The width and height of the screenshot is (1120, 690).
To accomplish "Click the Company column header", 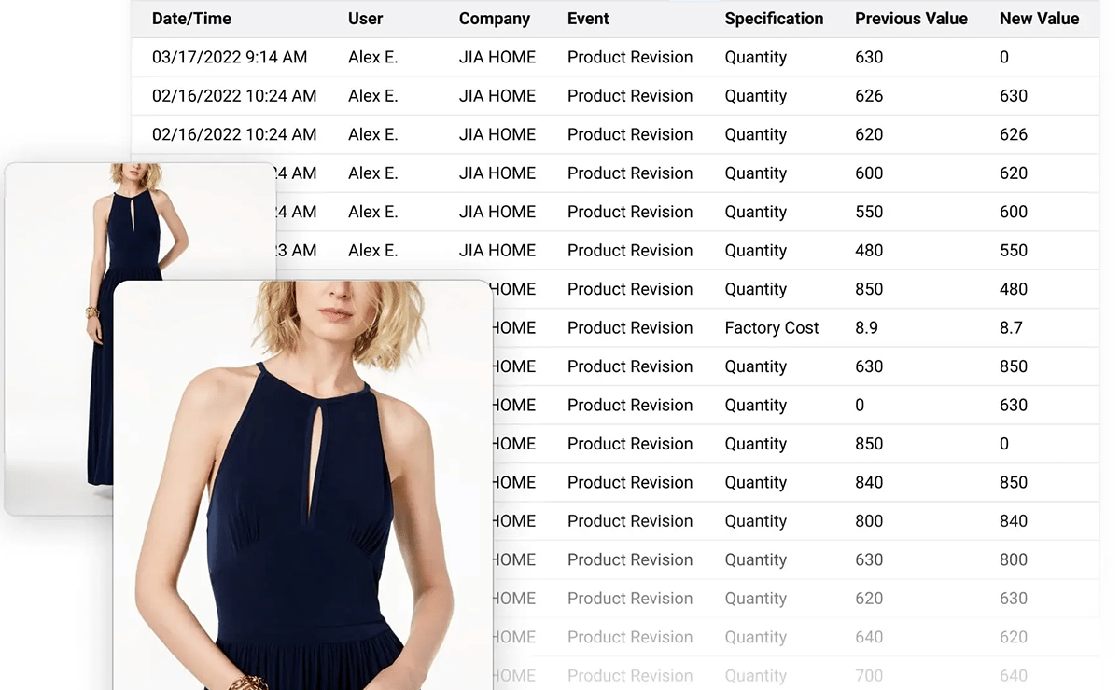I will tap(494, 19).
